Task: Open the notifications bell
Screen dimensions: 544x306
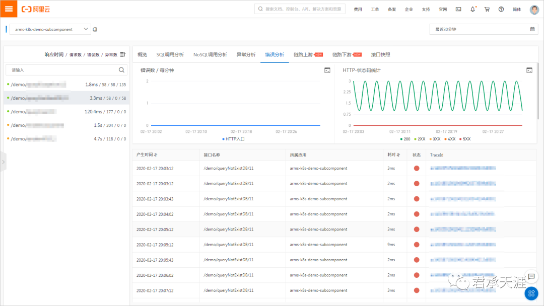Action: [x=472, y=9]
